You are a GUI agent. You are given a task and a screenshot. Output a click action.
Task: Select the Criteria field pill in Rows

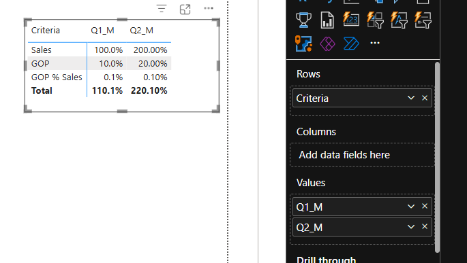coord(362,98)
